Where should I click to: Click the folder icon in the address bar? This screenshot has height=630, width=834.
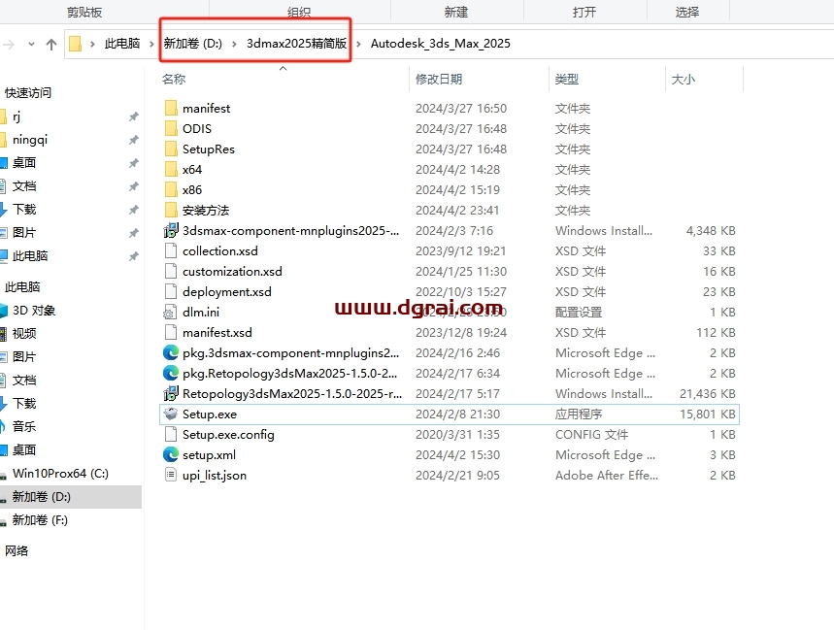76,44
